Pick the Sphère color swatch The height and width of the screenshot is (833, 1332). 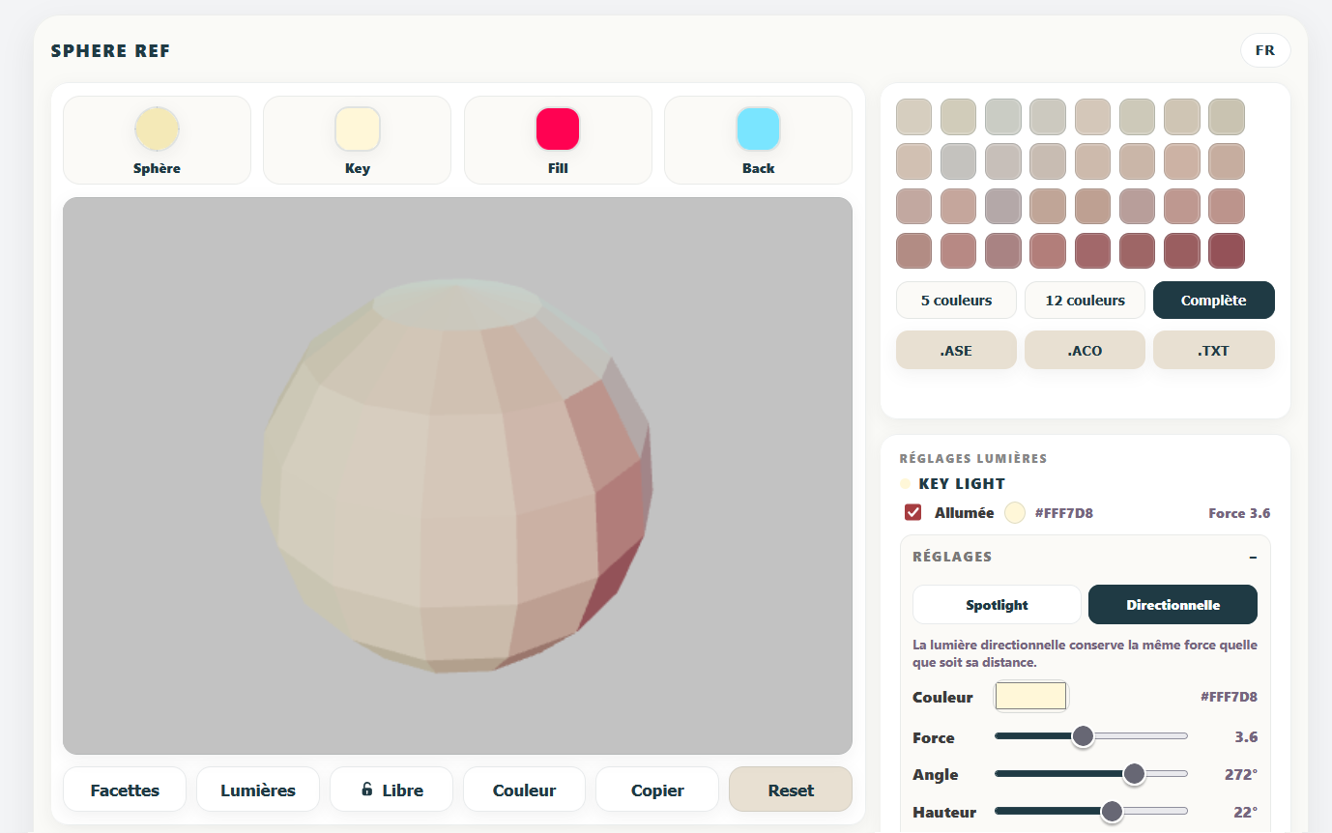[157, 129]
